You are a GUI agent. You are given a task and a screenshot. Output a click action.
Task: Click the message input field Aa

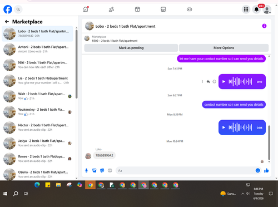185,170
